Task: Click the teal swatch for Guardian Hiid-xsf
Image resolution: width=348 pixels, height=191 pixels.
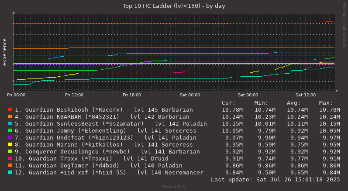Action: [x=10, y=172]
